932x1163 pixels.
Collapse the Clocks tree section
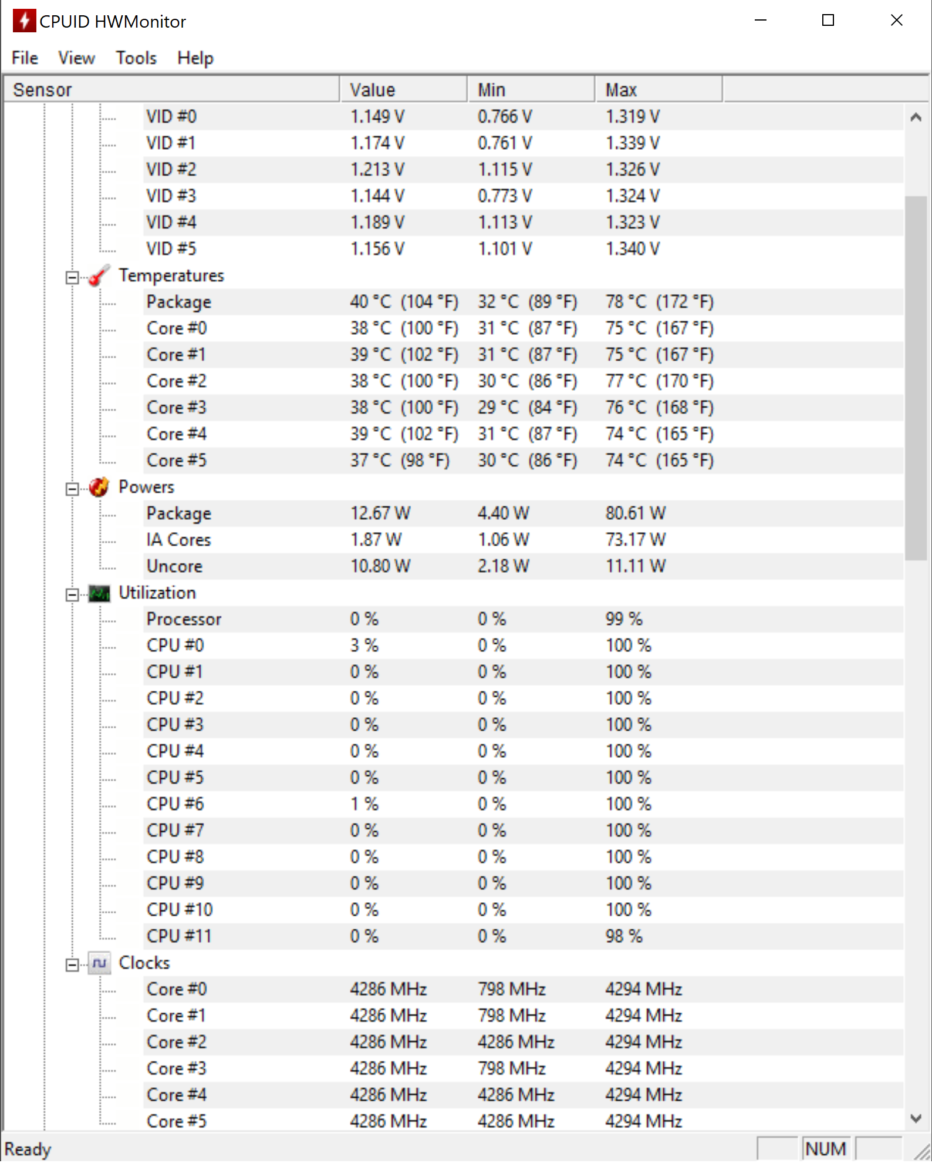point(72,964)
